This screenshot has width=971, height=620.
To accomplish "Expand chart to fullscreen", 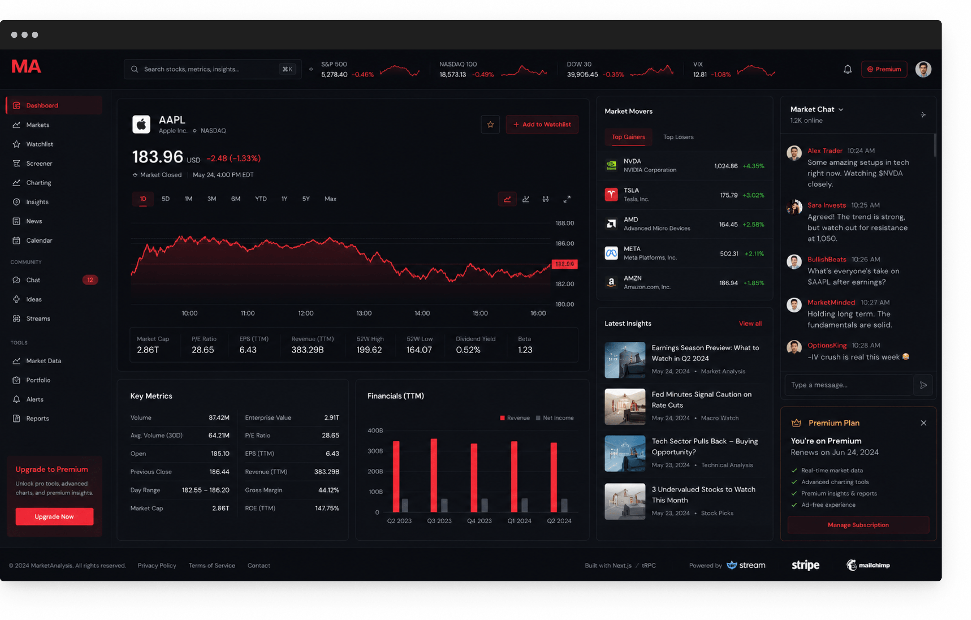I will coord(567,199).
